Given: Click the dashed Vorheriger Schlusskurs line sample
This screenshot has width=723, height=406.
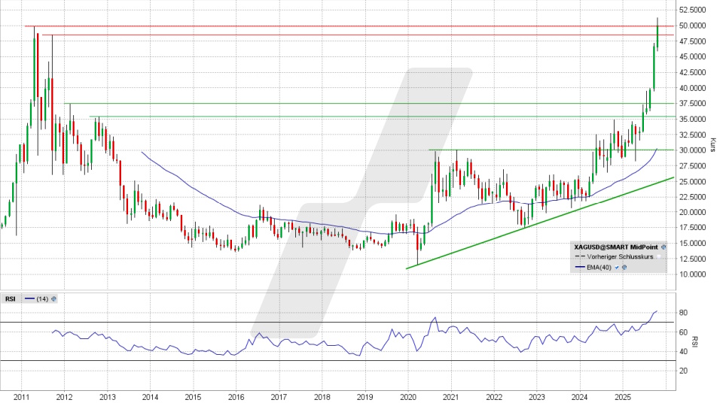Looking at the screenshot, I should (x=579, y=256).
